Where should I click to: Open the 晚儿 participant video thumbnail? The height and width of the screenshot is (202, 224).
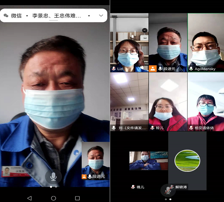[149, 161]
